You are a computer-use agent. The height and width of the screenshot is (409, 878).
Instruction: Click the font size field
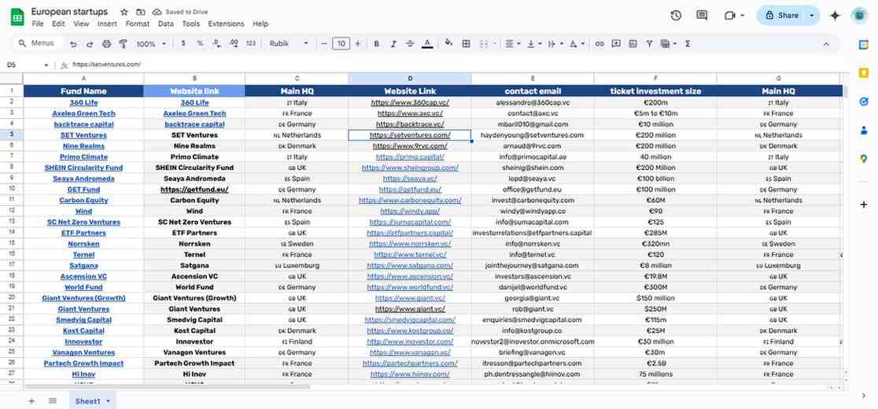pos(341,43)
